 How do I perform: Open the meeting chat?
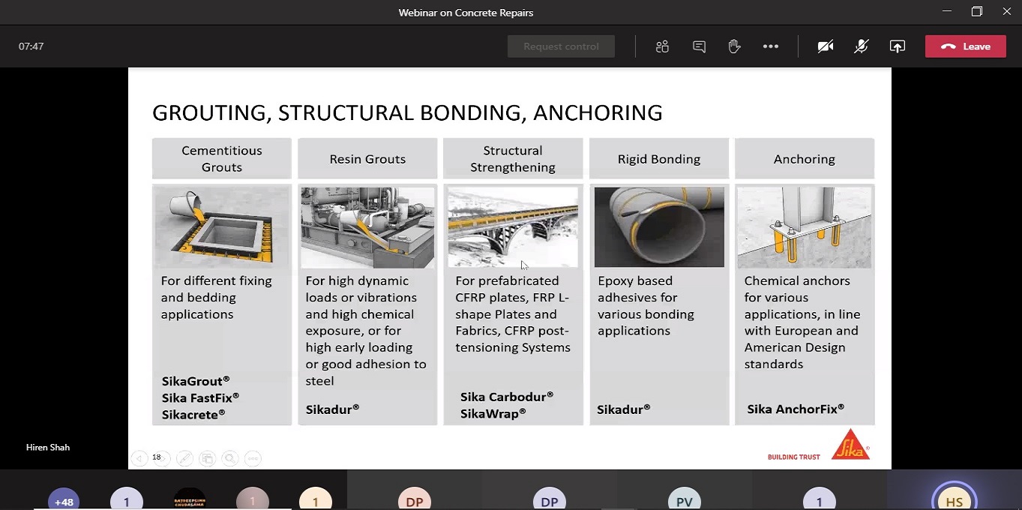699,46
